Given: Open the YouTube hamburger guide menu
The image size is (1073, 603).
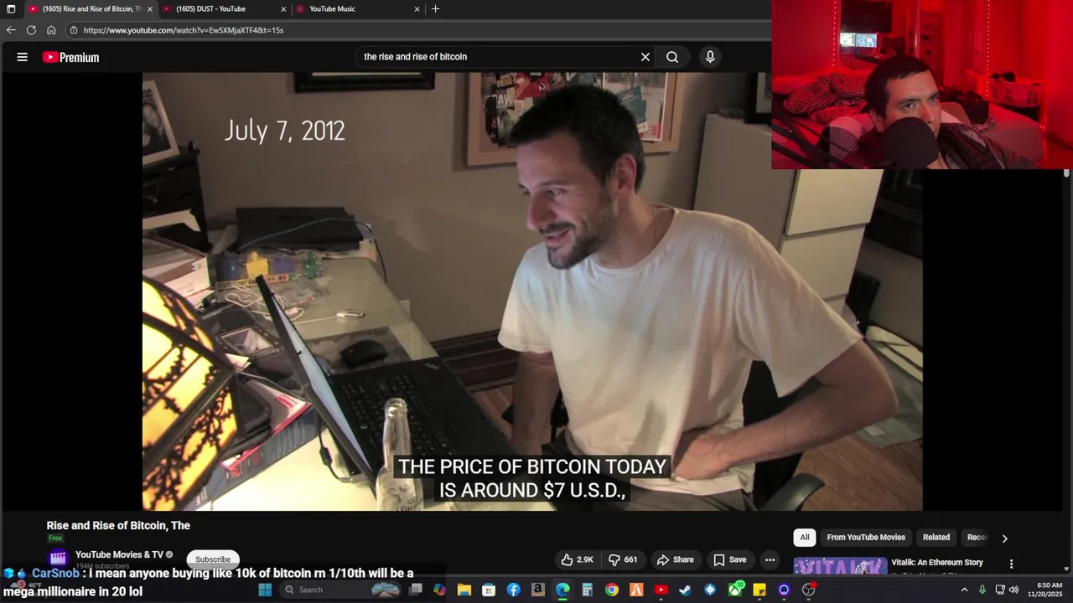Looking at the screenshot, I should coord(23,57).
